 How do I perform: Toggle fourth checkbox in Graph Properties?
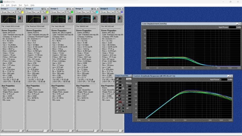(117, 89)
